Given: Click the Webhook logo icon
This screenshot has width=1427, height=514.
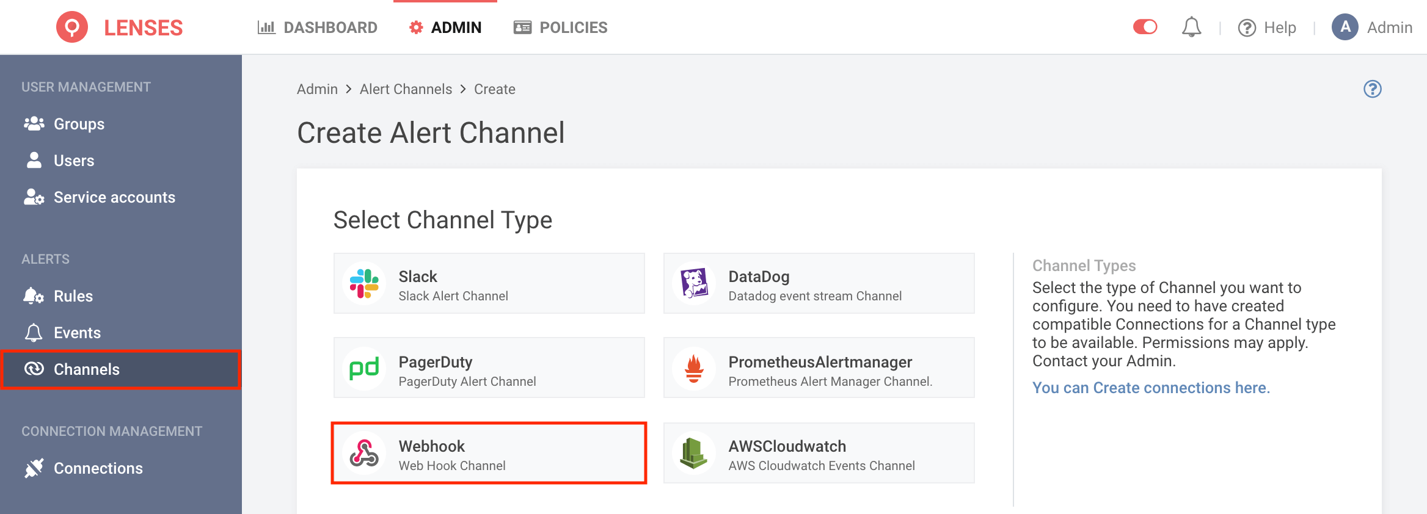Looking at the screenshot, I should tap(364, 453).
